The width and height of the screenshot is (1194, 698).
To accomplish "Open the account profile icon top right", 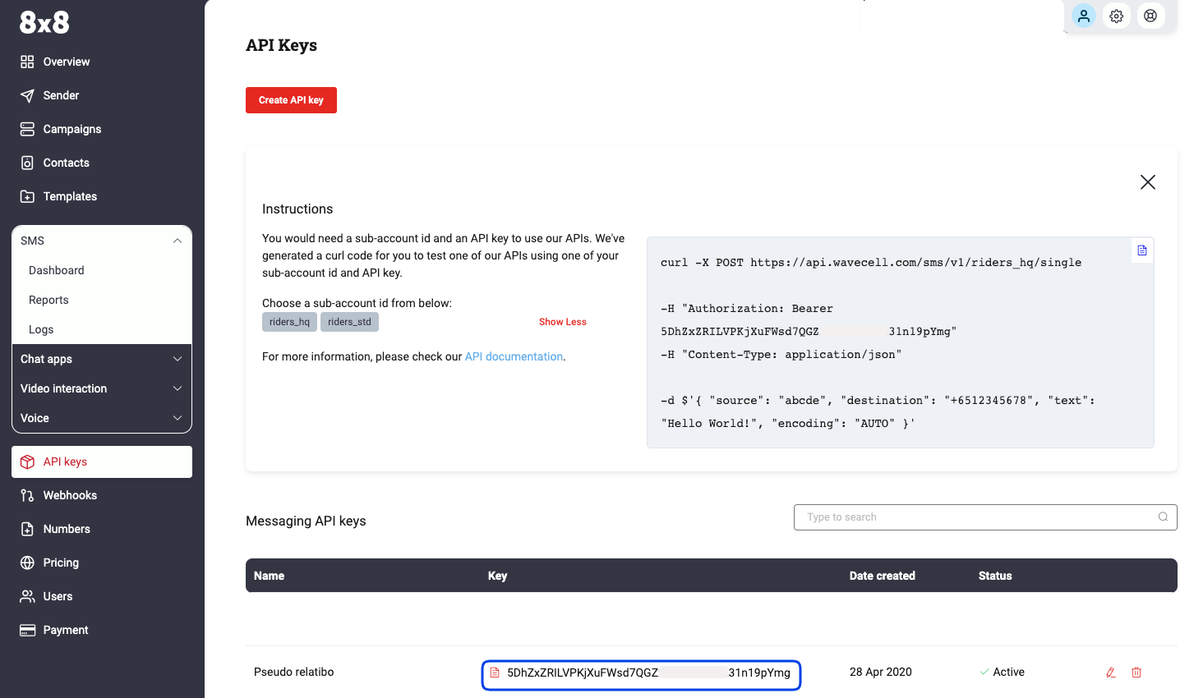I will (x=1083, y=16).
